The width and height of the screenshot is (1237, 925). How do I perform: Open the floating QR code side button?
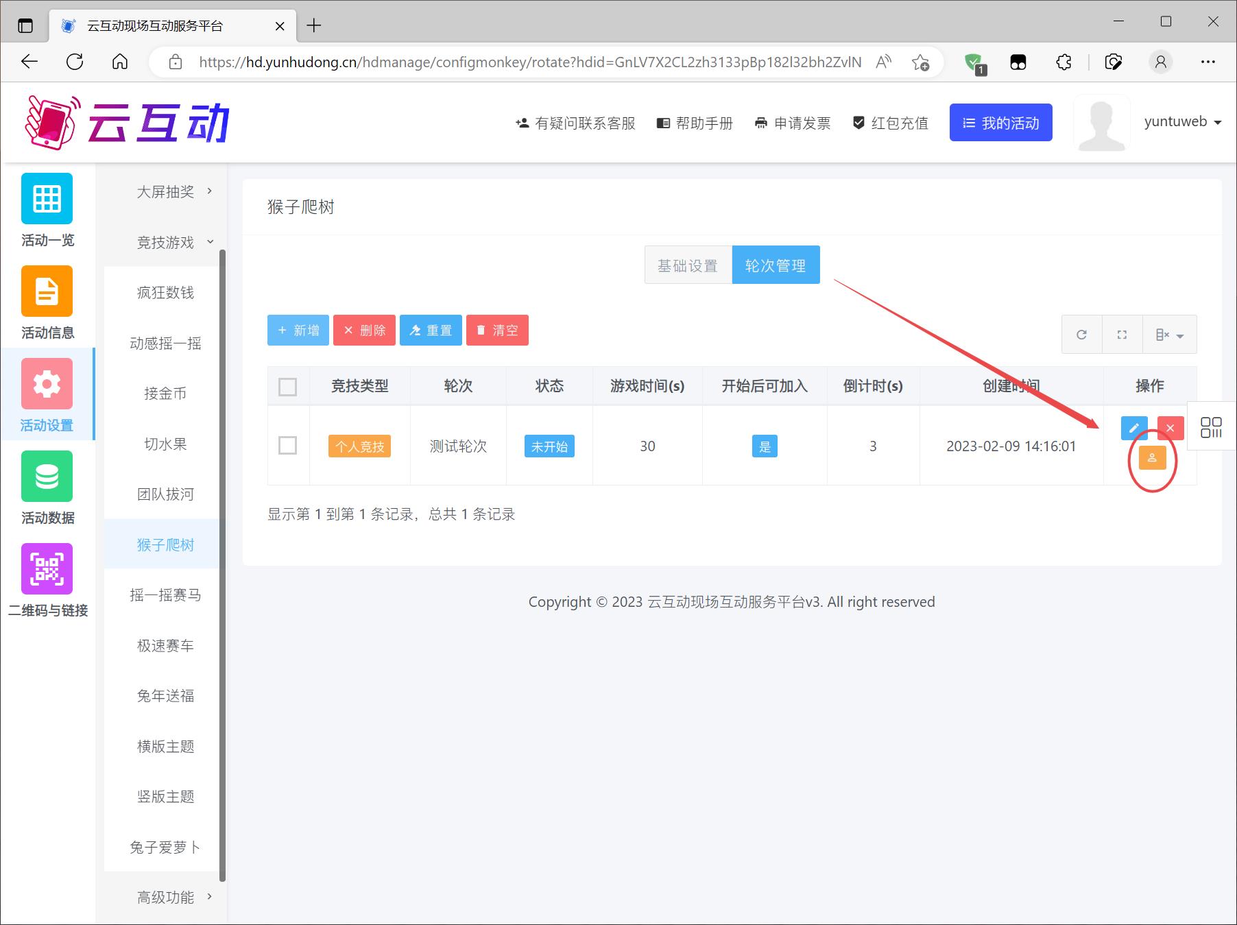1212,427
